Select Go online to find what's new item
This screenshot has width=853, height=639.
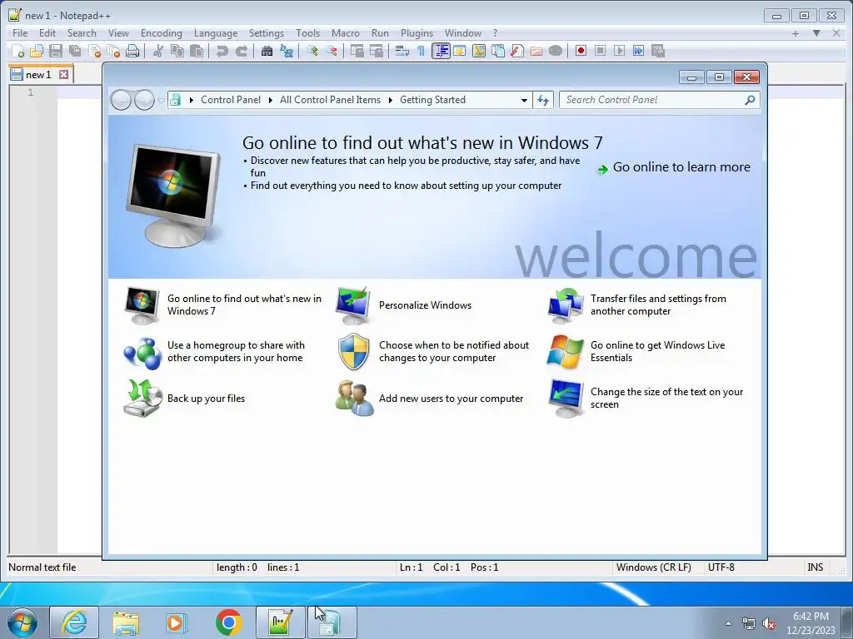click(x=244, y=305)
